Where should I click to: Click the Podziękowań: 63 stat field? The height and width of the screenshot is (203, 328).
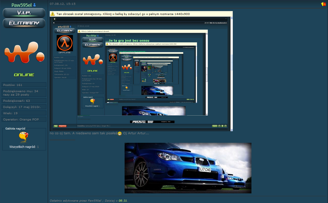coord(24,101)
